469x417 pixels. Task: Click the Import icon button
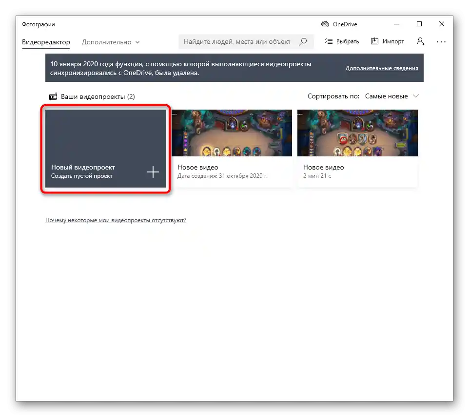point(388,41)
